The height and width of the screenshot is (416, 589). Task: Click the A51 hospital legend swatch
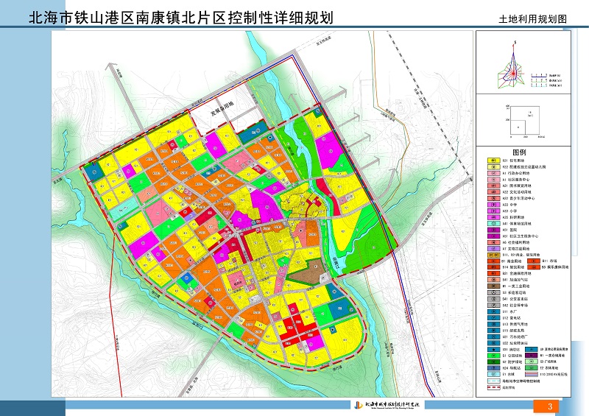490,229
